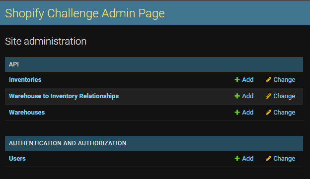Click the Site administration heading

click(46, 41)
